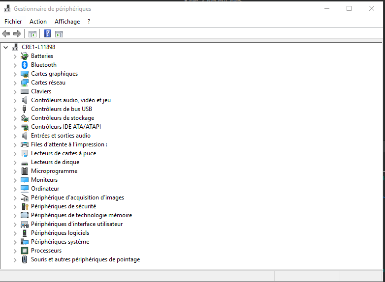Click the Back arrow toolbar icon
This screenshot has width=385, height=282.
[6, 33]
